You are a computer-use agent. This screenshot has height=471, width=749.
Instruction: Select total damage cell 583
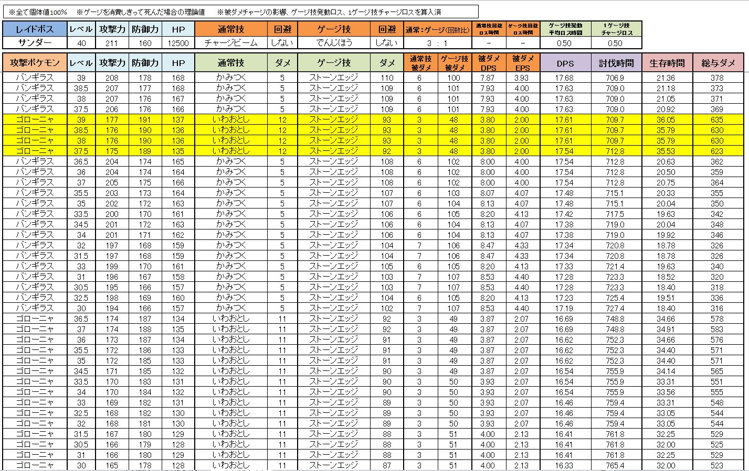717,329
